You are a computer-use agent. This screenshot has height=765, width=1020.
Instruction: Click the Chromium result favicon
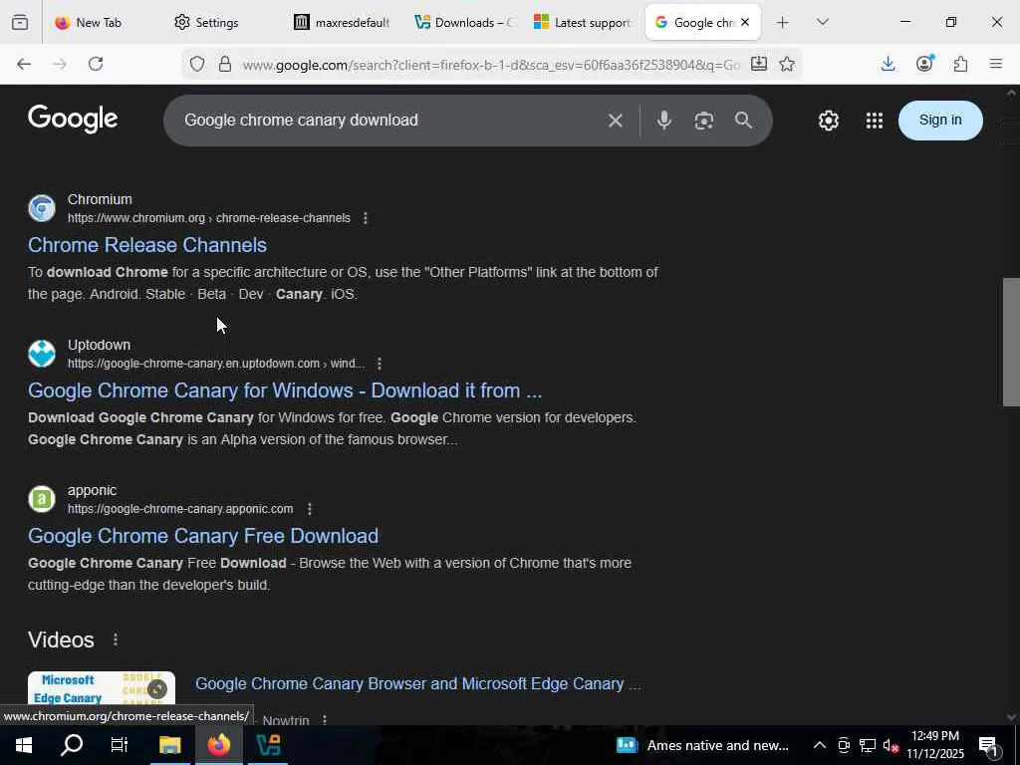coord(42,208)
